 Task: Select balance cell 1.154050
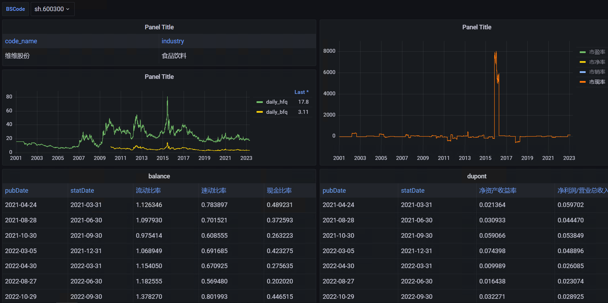(166, 266)
